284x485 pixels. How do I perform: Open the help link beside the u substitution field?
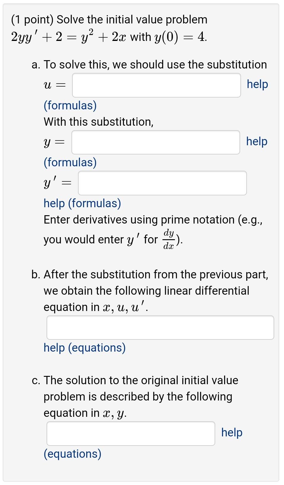(257, 84)
